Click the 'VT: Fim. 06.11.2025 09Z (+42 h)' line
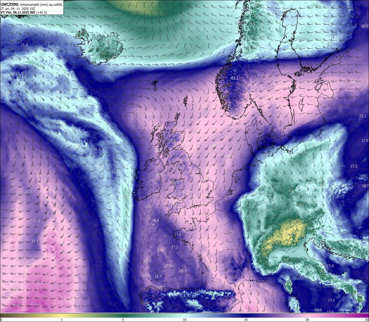 pos(24,12)
